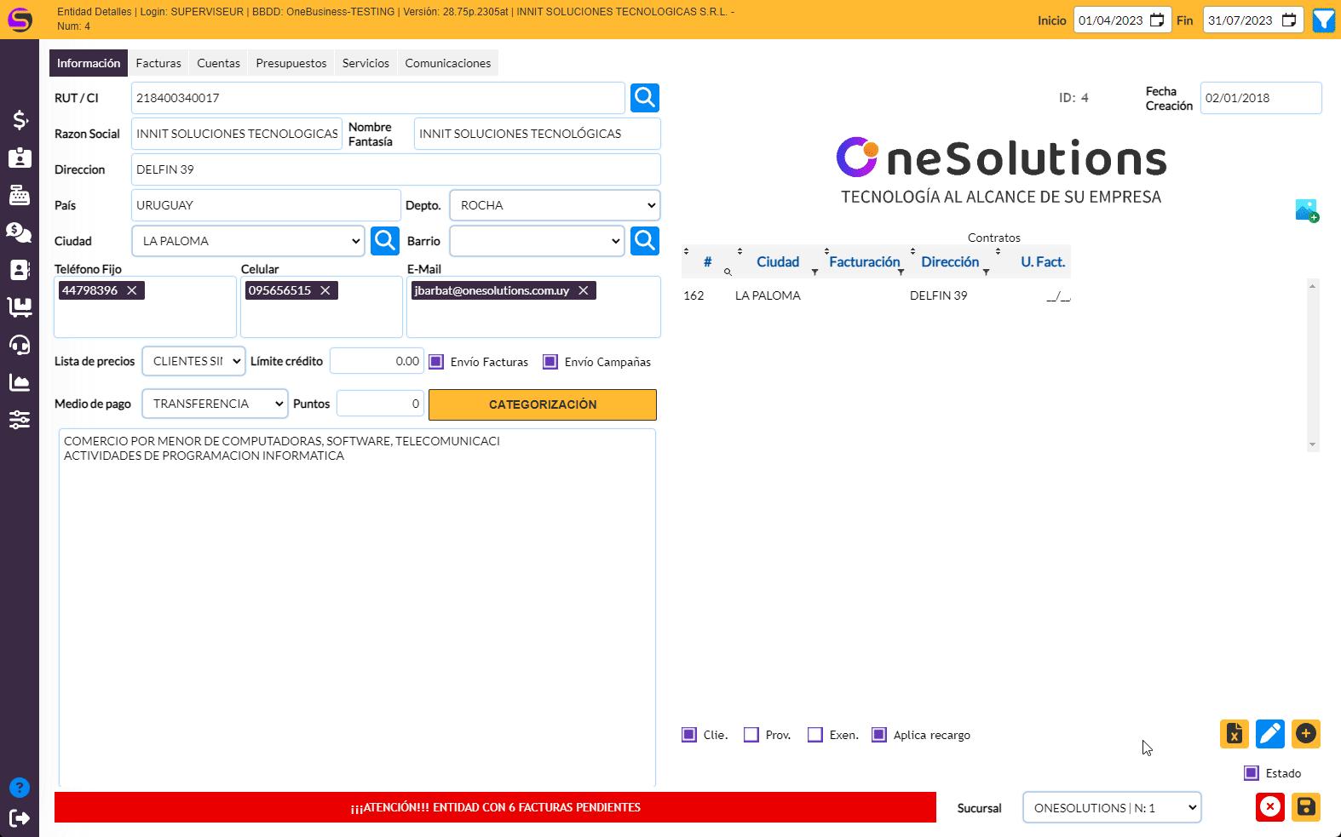Screen dimensions: 1341x837
Task: Click the CATEGORIZACIÓN button
Action: pos(542,404)
